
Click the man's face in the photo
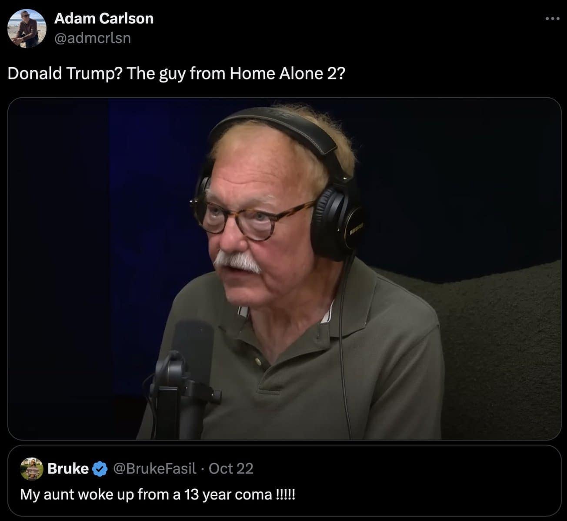[257, 226]
